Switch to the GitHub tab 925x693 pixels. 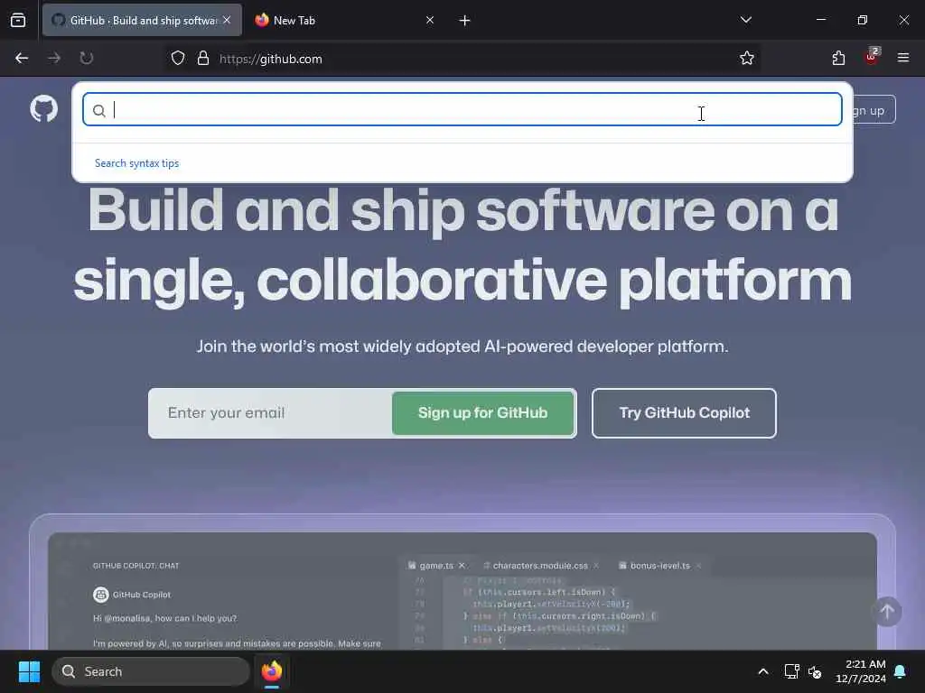coord(142,20)
